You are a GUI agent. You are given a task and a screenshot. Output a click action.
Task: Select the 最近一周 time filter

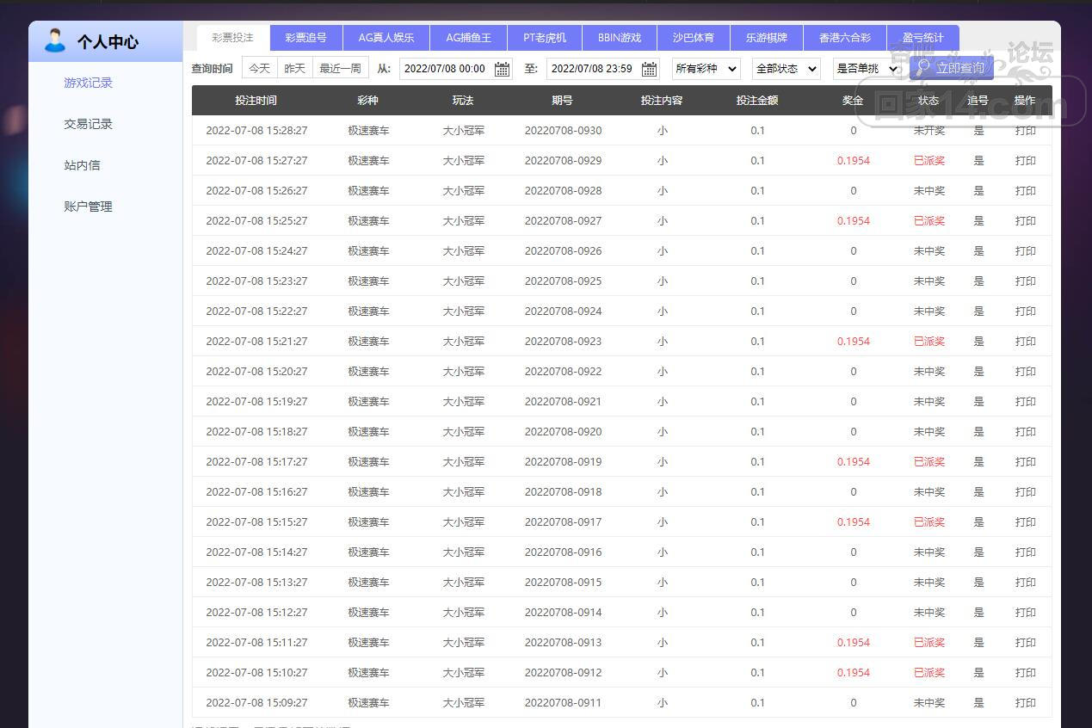point(340,68)
